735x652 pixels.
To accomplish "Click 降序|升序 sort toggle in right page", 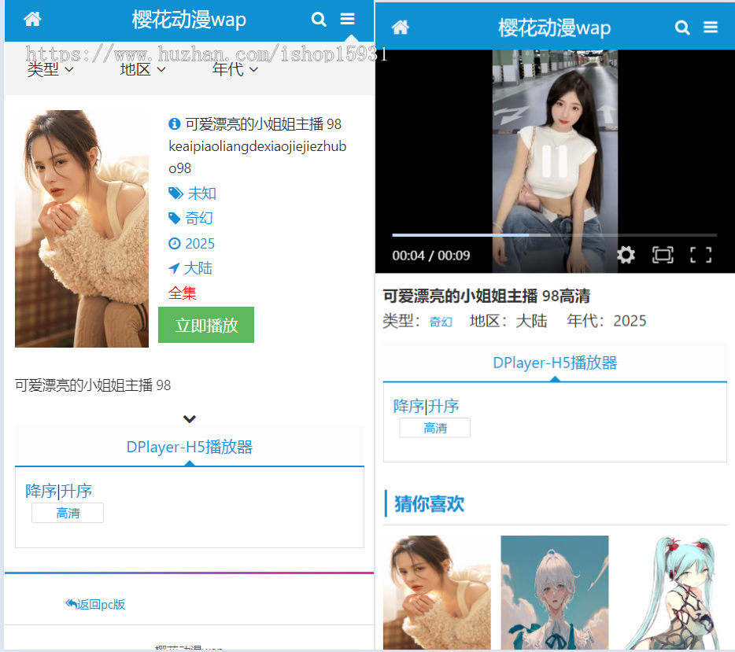I will tap(426, 406).
